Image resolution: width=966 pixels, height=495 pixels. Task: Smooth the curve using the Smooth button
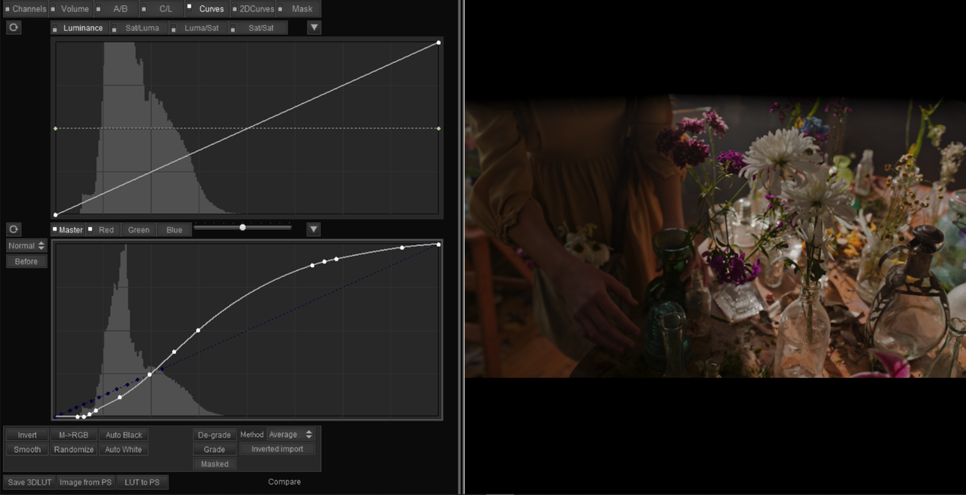27,449
